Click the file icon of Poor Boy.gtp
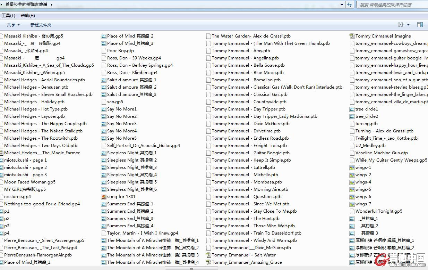 [x=103, y=51]
